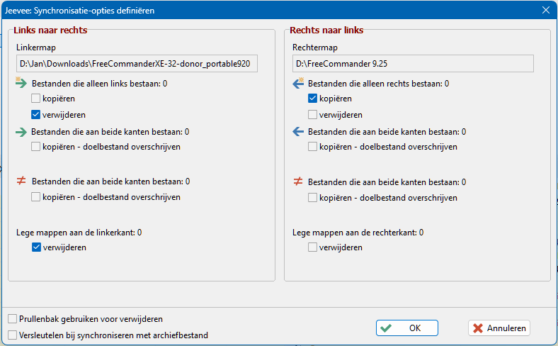Check 'verwijderen' under right-only files
Screen dimensions: 558x346
point(312,115)
